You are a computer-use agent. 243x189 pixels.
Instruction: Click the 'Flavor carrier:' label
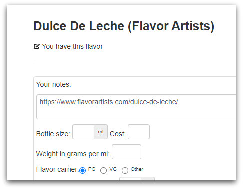(57, 169)
